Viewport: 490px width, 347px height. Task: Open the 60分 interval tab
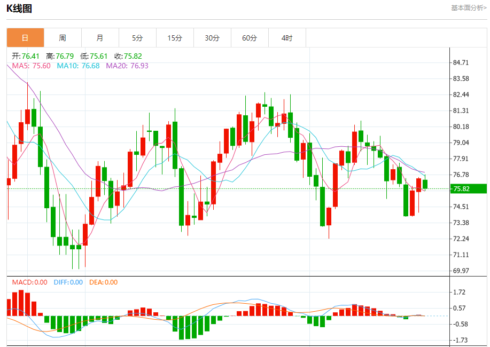pyautogui.click(x=250, y=38)
